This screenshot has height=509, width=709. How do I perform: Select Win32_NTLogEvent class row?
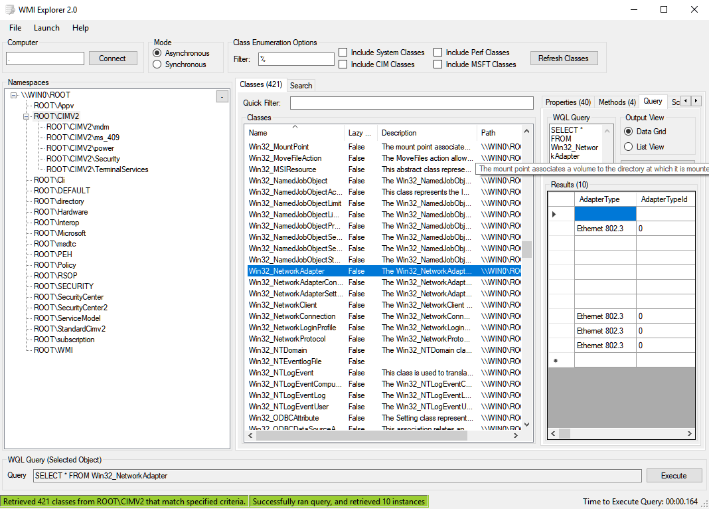[x=384, y=373]
